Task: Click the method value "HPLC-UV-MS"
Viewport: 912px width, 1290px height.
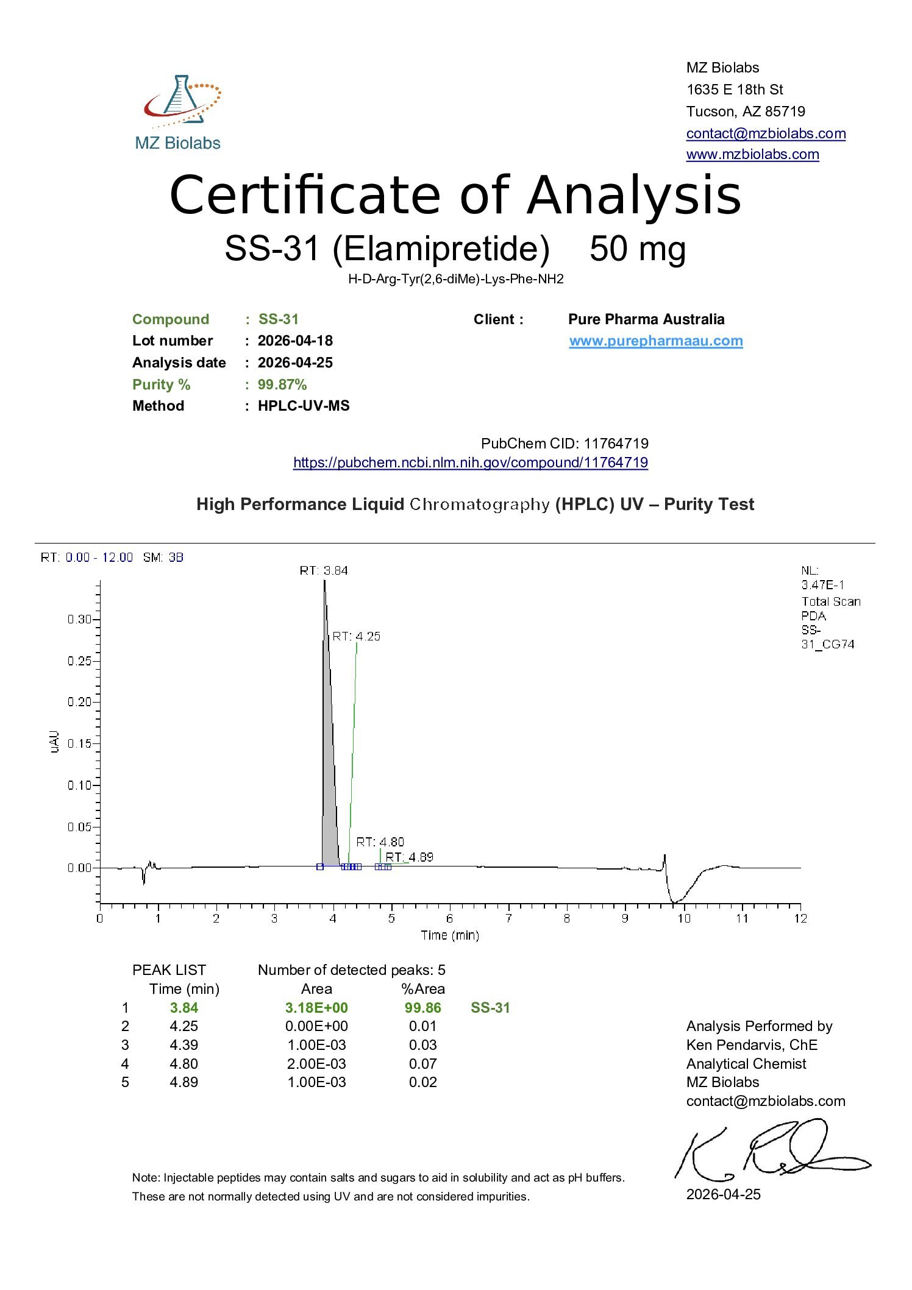Action: 304,406
